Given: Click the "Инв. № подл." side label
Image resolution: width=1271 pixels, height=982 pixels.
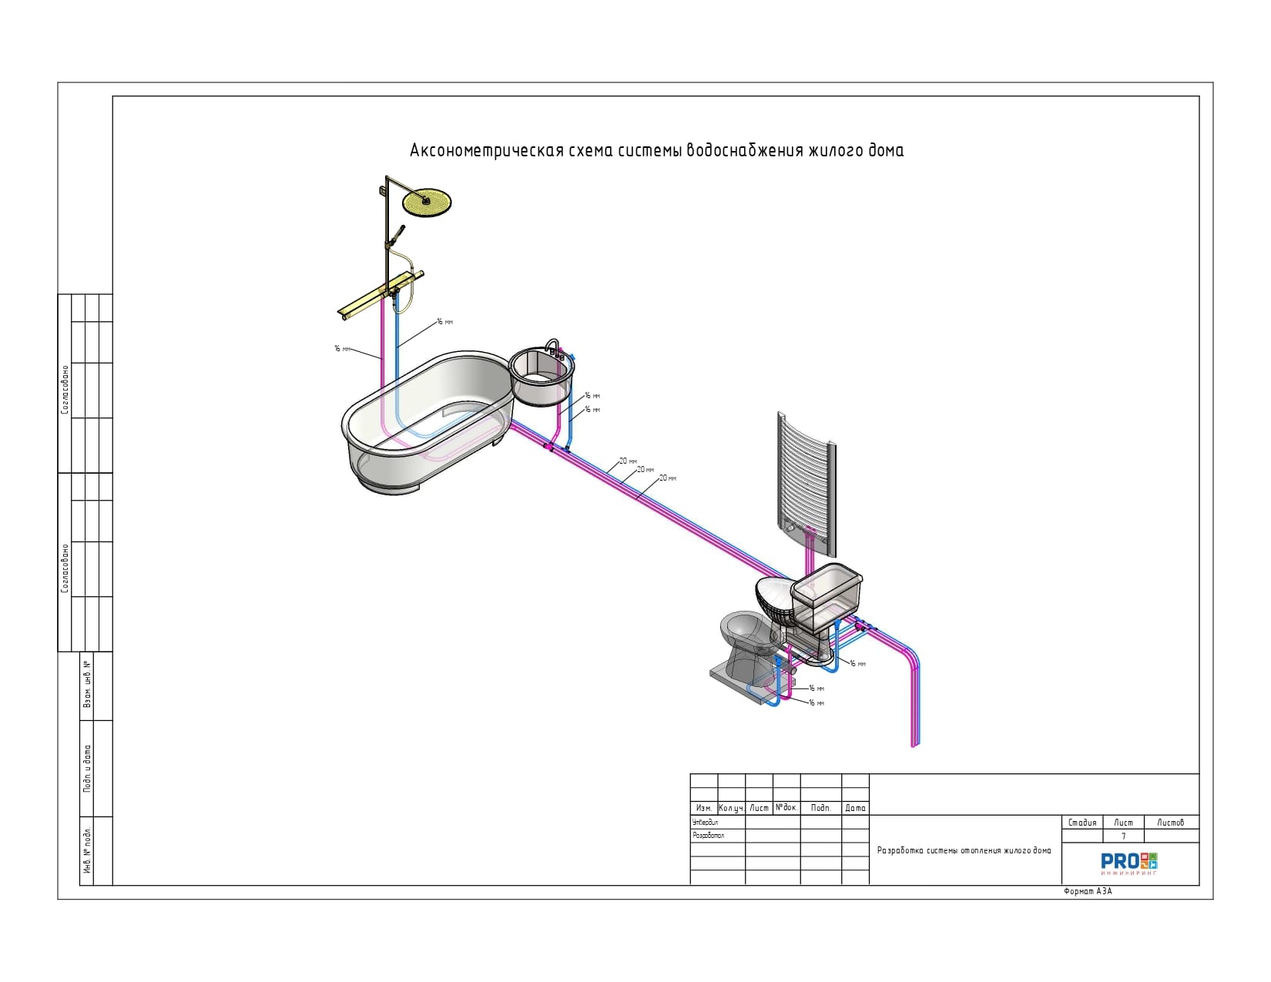Looking at the screenshot, I should (87, 850).
